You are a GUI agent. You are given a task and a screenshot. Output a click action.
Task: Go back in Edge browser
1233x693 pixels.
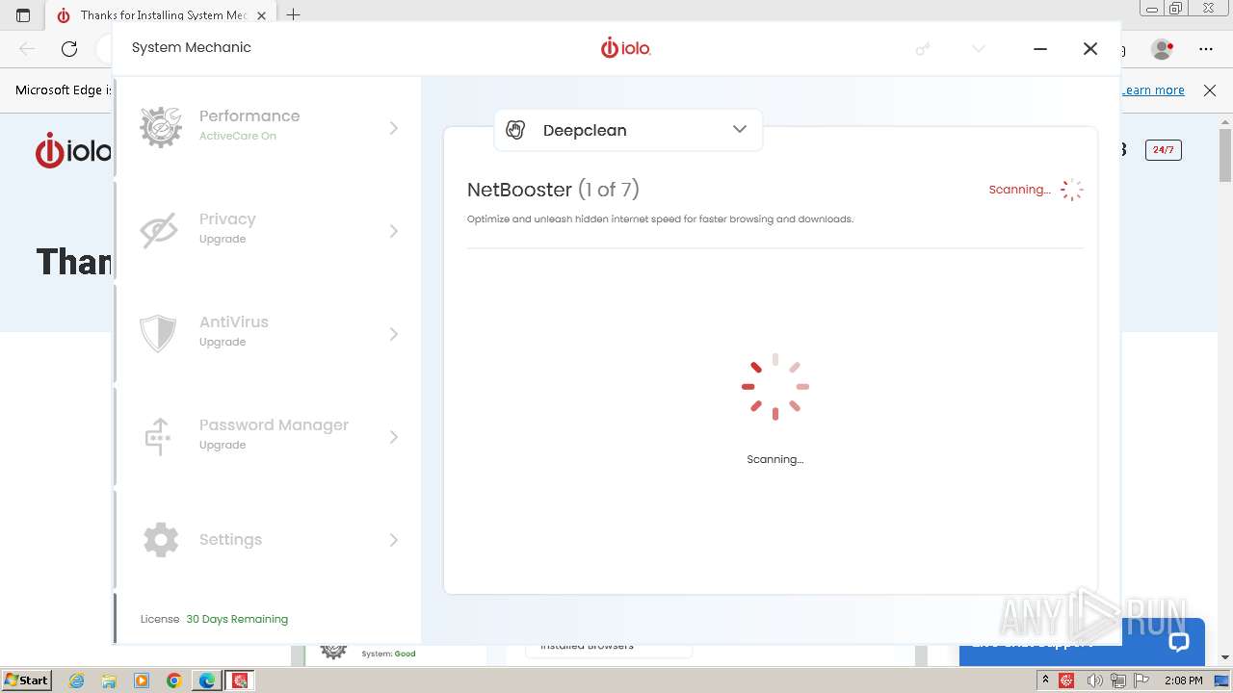point(27,48)
